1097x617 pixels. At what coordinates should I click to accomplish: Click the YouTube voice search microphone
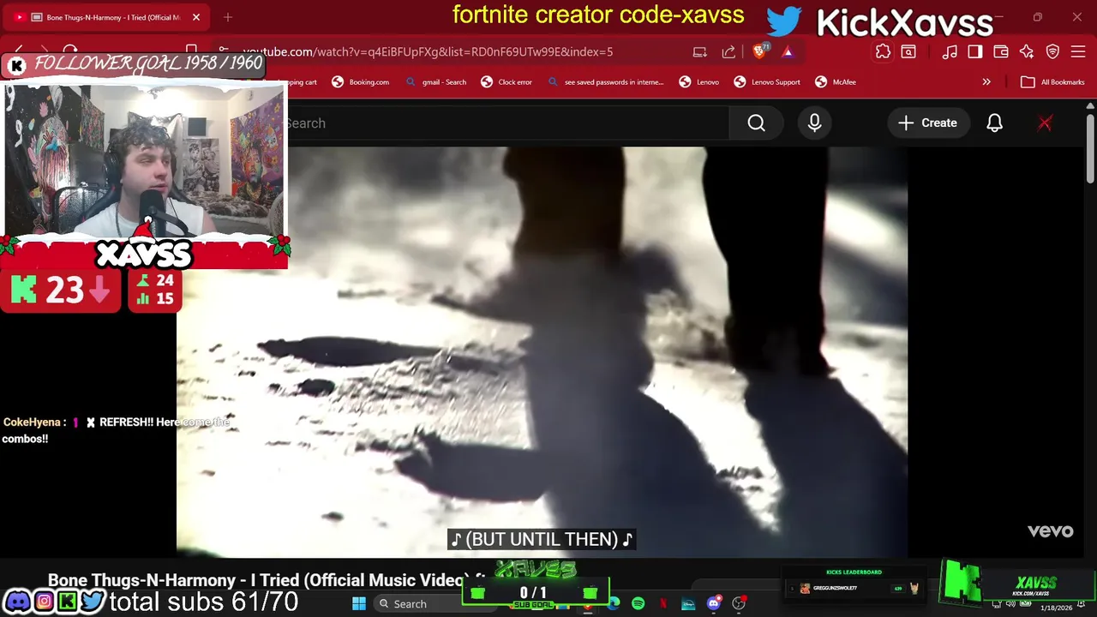click(x=814, y=123)
